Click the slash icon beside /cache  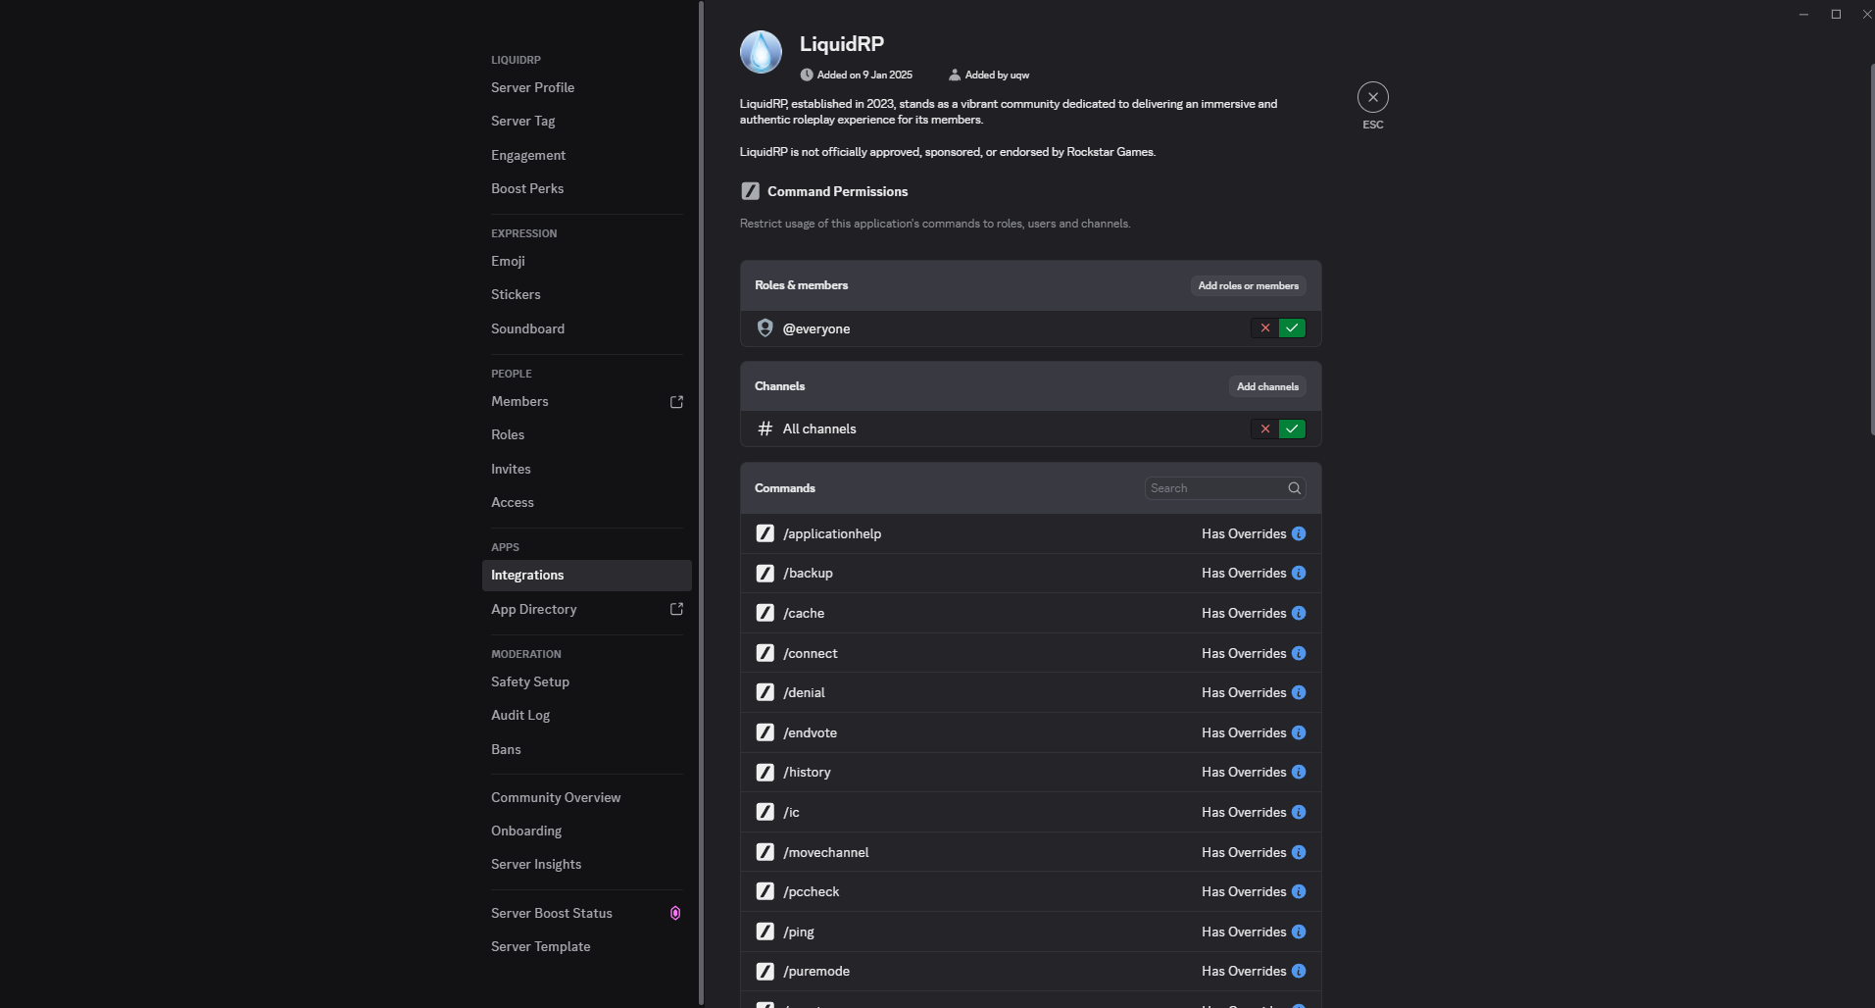(x=765, y=614)
